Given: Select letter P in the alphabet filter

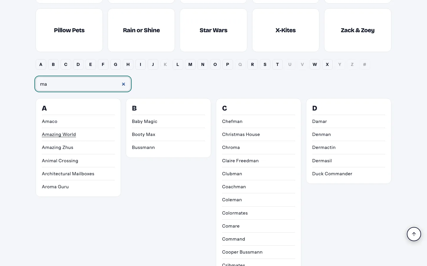Looking at the screenshot, I should [x=228, y=64].
